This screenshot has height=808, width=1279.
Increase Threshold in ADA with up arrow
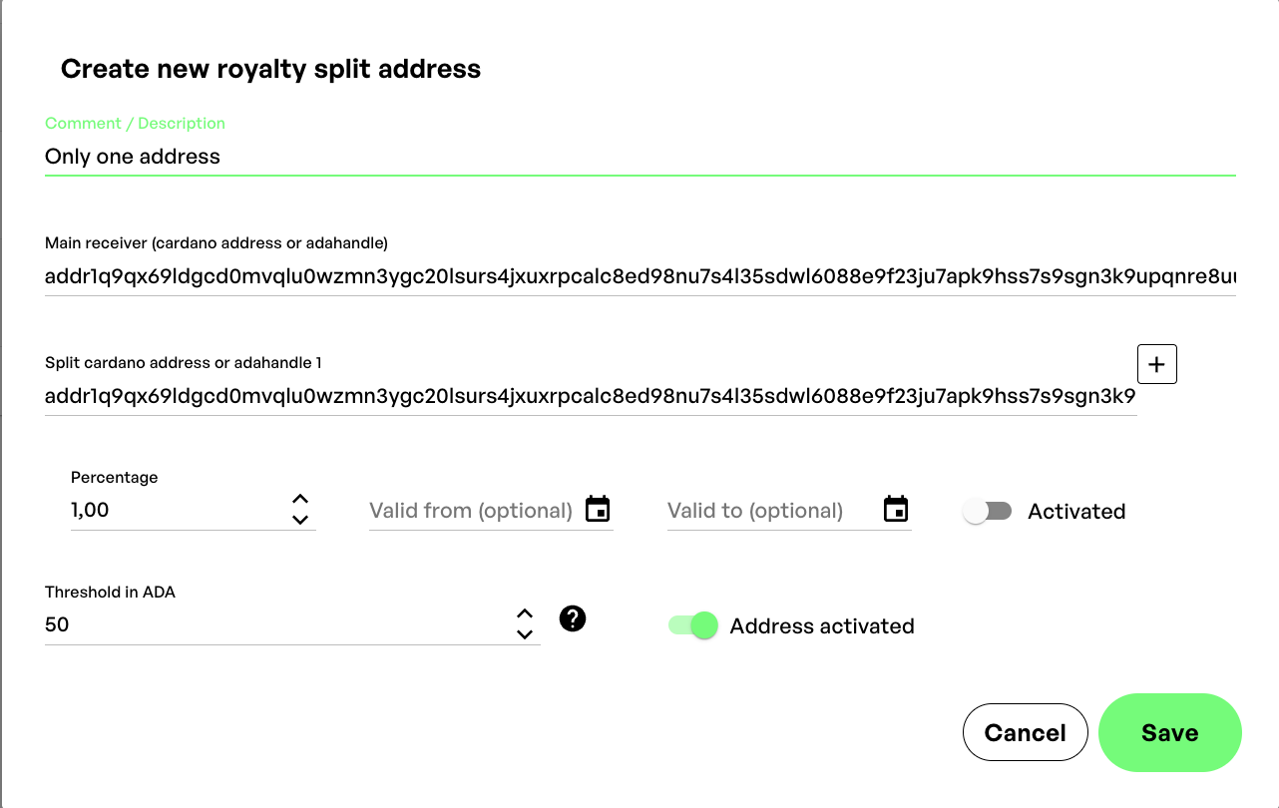[x=525, y=614]
